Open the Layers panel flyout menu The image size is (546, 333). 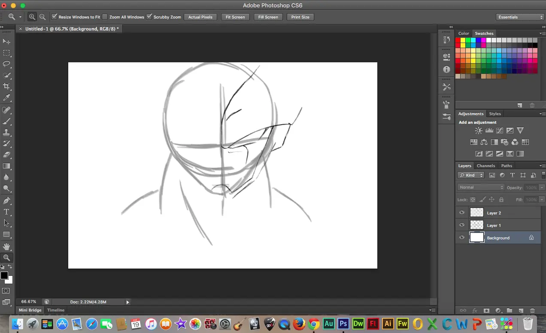(x=542, y=166)
